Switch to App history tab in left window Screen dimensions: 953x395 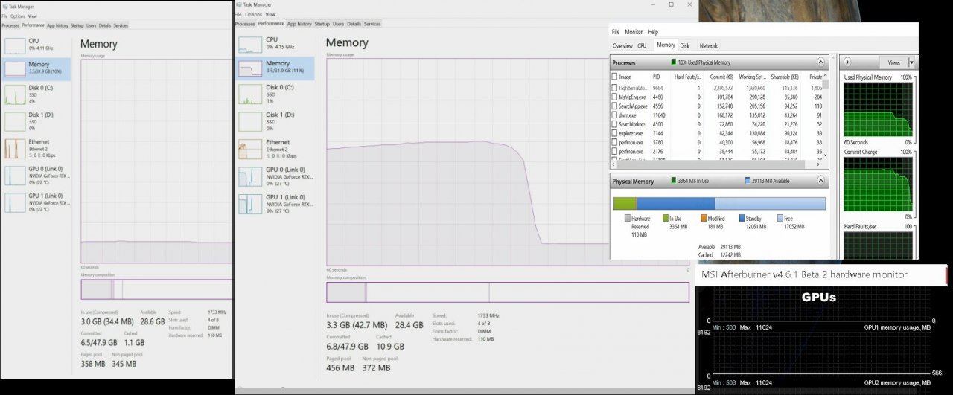(57, 25)
